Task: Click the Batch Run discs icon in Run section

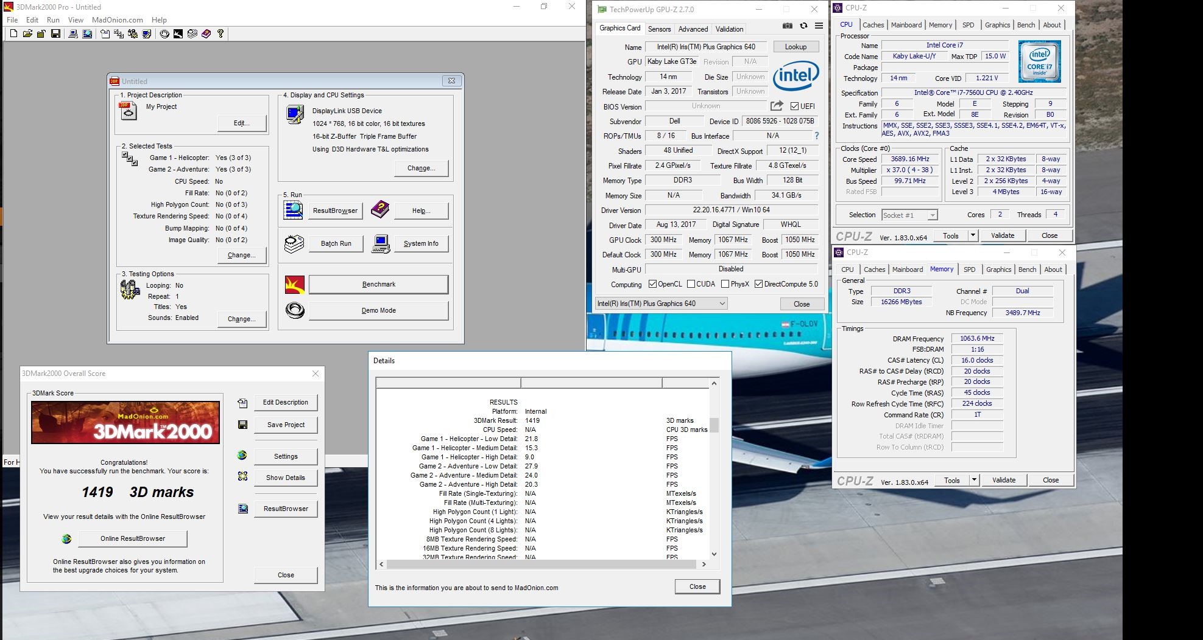Action: [x=294, y=243]
